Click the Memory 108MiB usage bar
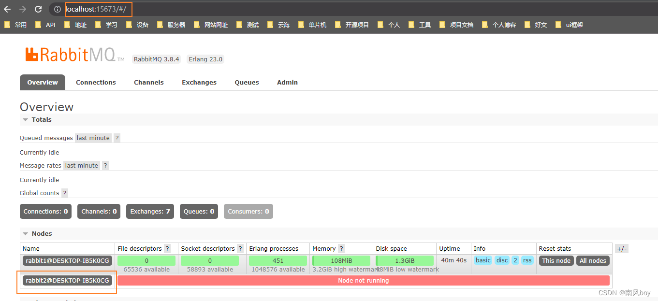This screenshot has height=301, width=658. (x=341, y=260)
